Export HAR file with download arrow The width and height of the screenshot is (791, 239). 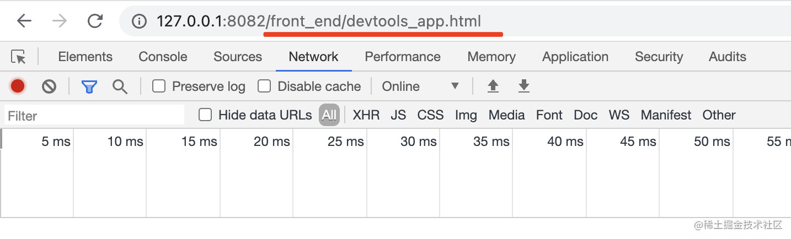524,86
